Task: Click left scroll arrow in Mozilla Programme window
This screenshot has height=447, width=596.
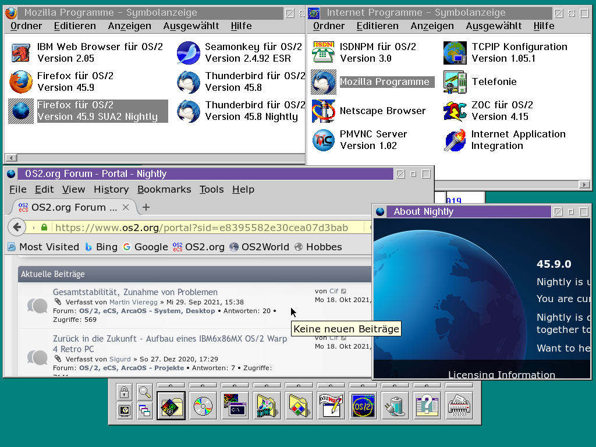Action: click(x=11, y=158)
